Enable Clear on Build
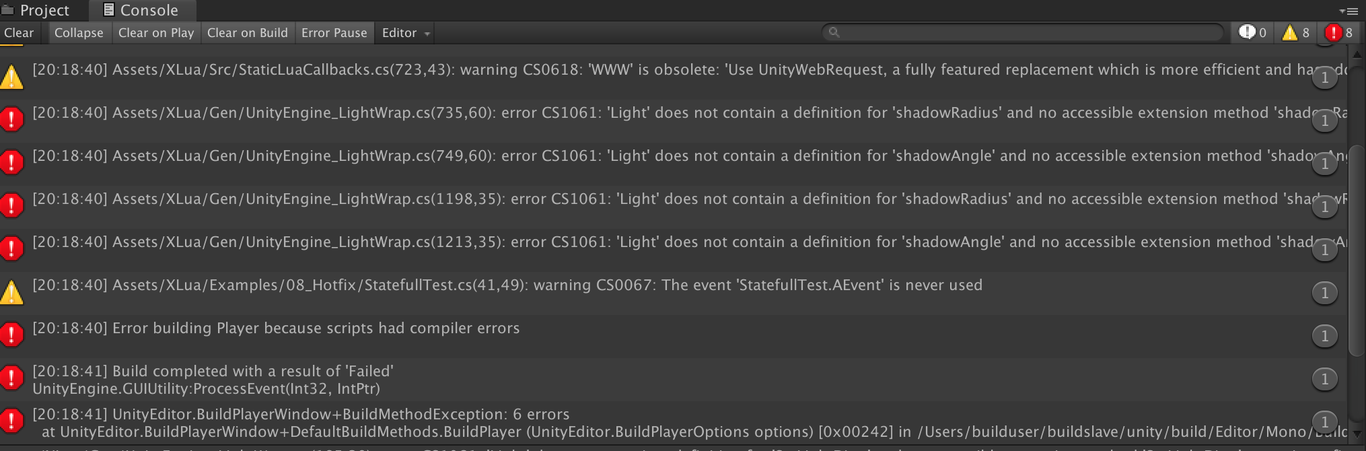Image resolution: width=1366 pixels, height=451 pixels. pyautogui.click(x=248, y=32)
